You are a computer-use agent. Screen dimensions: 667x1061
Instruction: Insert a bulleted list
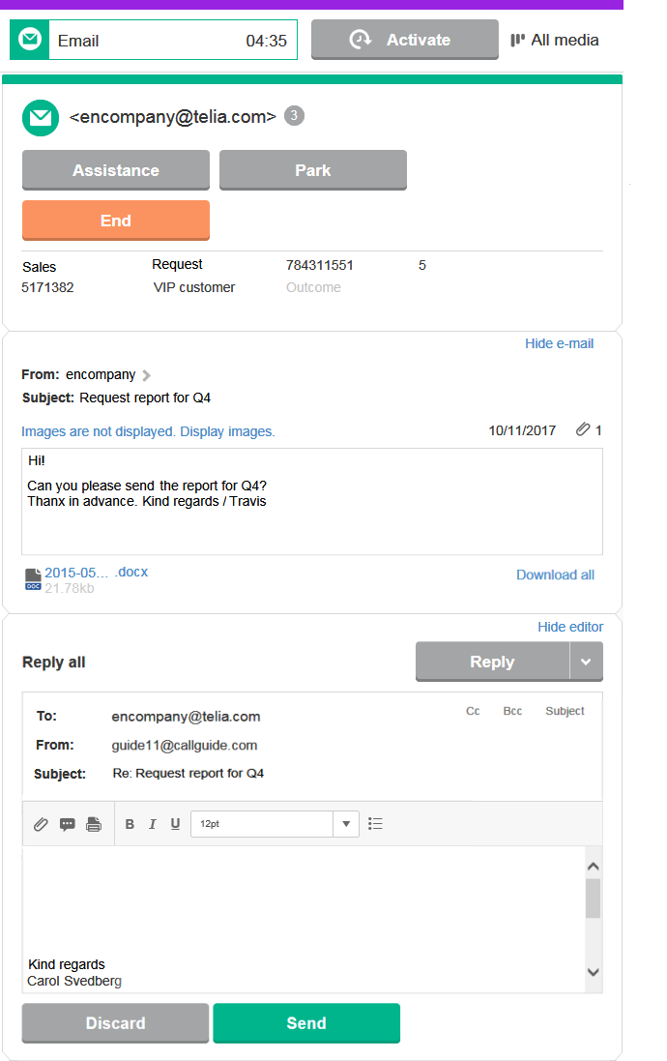(x=376, y=824)
